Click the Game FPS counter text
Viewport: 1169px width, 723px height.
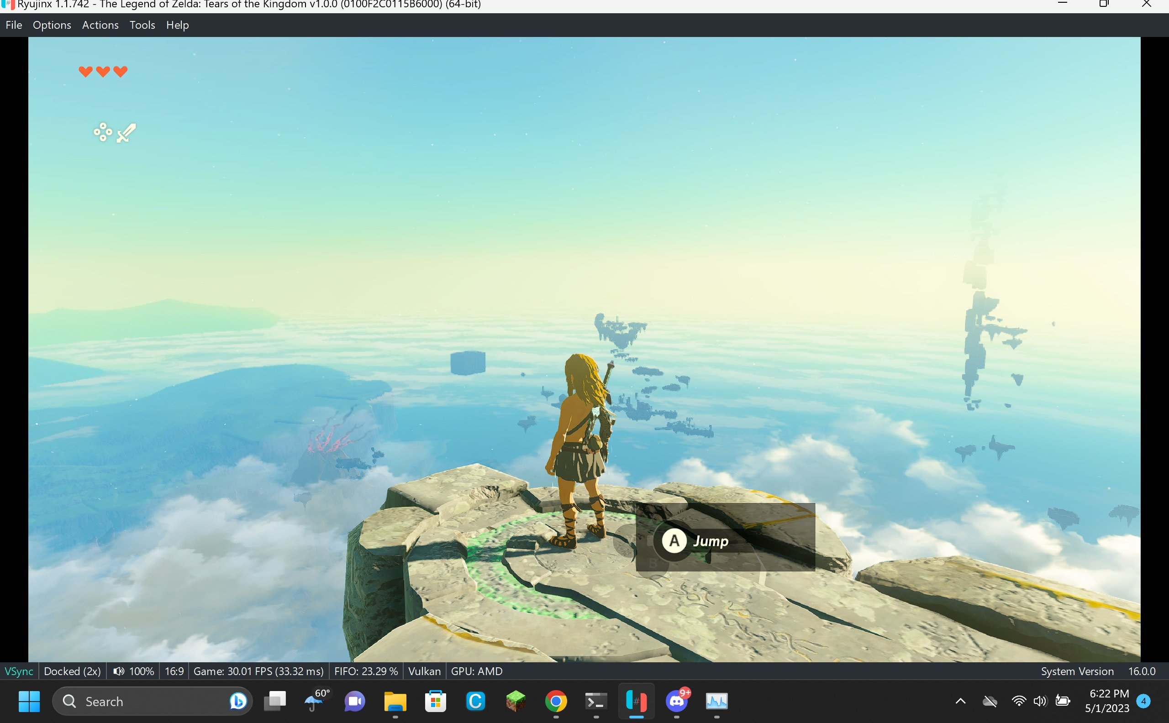coord(258,671)
